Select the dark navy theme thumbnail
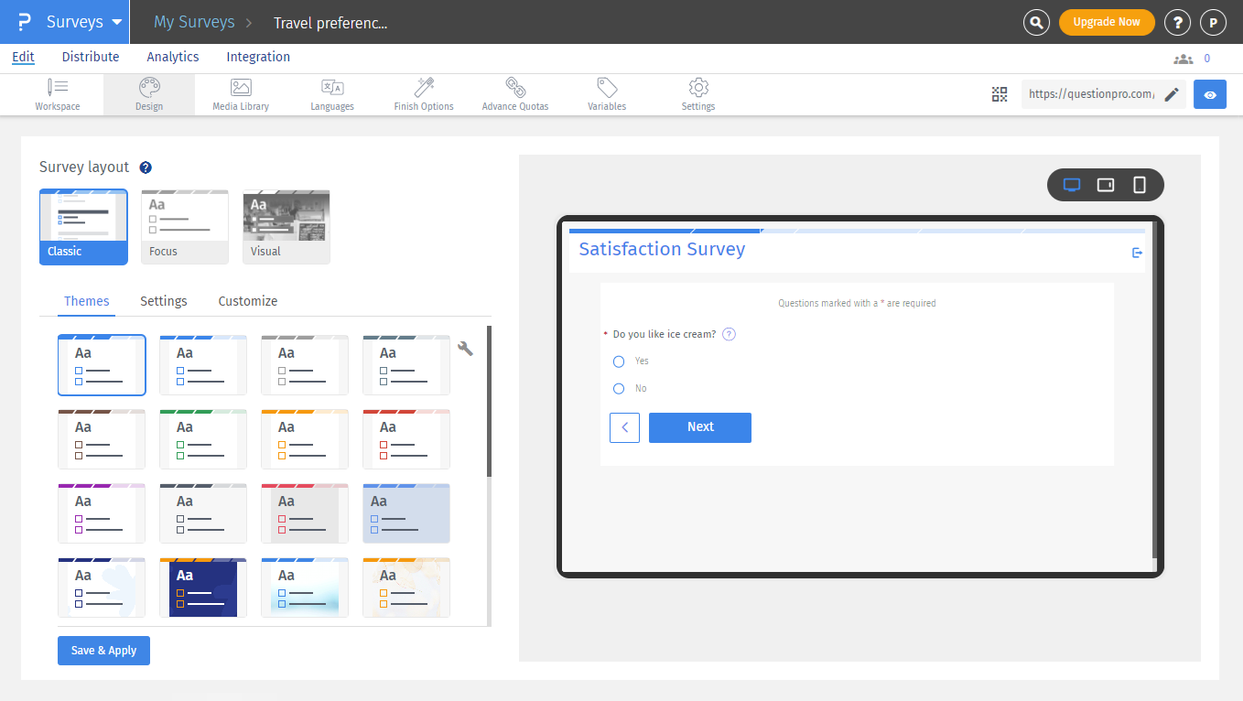Viewport: 1243px width, 701px height. click(x=202, y=587)
